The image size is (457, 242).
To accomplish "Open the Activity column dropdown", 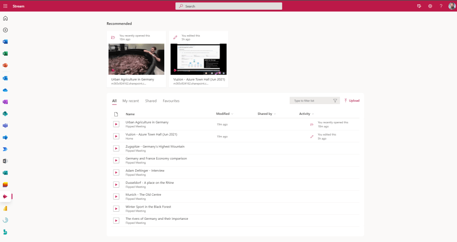I will tap(313, 114).
